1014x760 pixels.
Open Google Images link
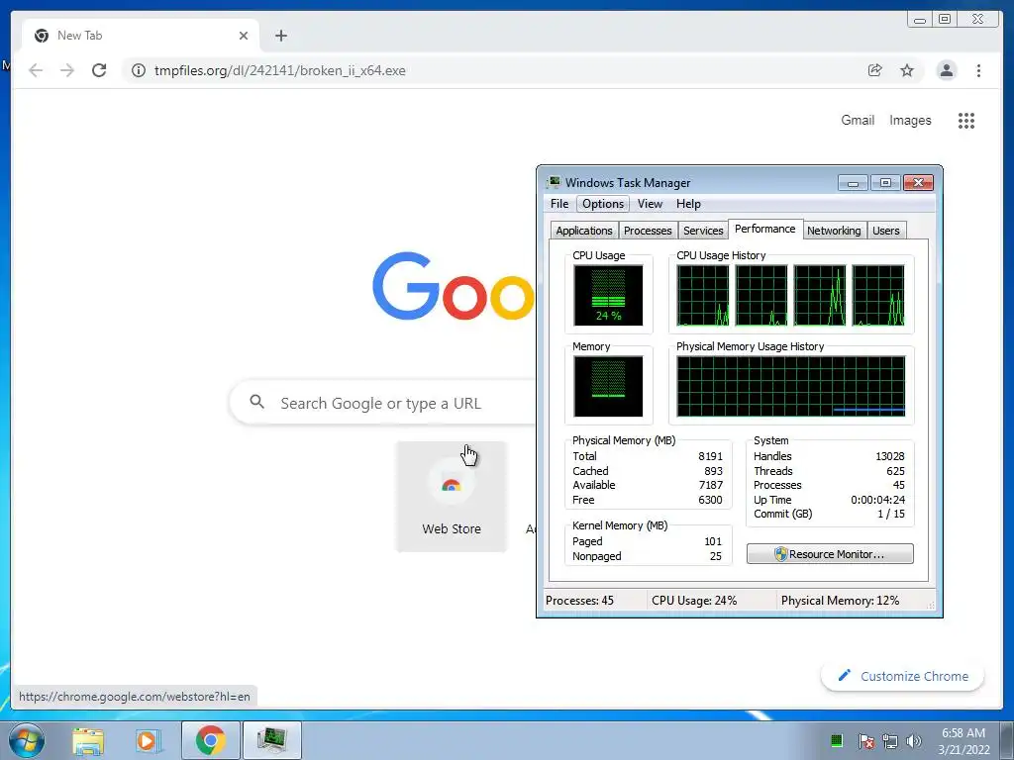(x=910, y=120)
